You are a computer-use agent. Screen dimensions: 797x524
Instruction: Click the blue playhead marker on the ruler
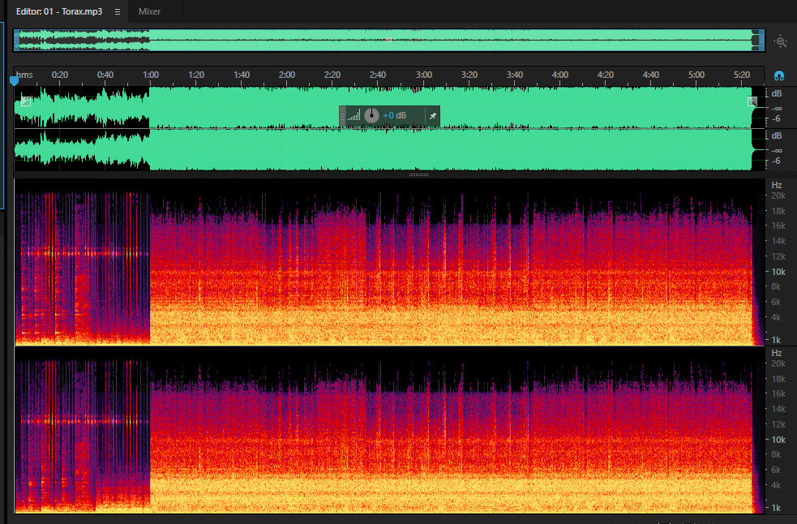[15, 80]
